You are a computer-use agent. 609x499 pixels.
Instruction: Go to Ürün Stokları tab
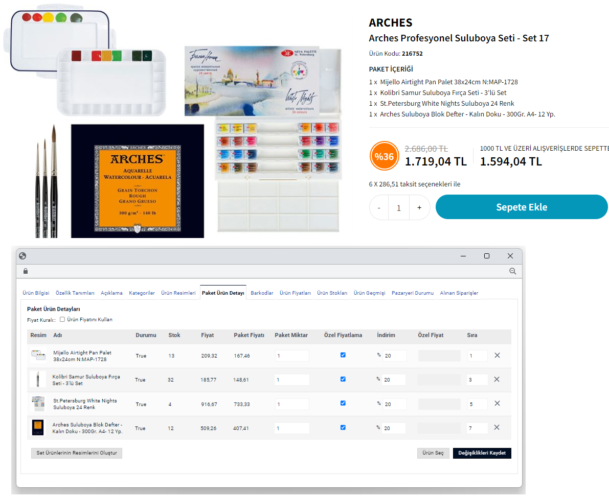(x=332, y=293)
